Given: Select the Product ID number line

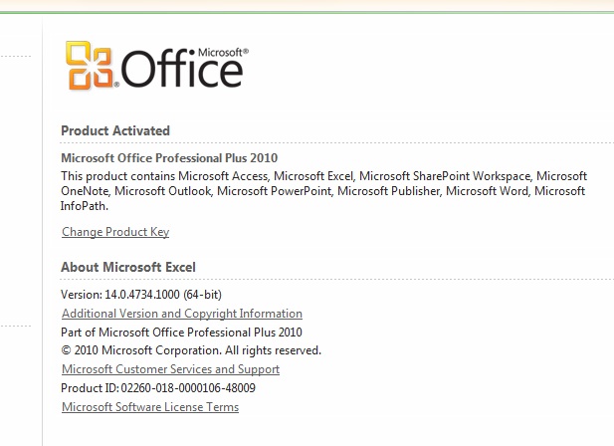Looking at the screenshot, I should pyautogui.click(x=158, y=388).
